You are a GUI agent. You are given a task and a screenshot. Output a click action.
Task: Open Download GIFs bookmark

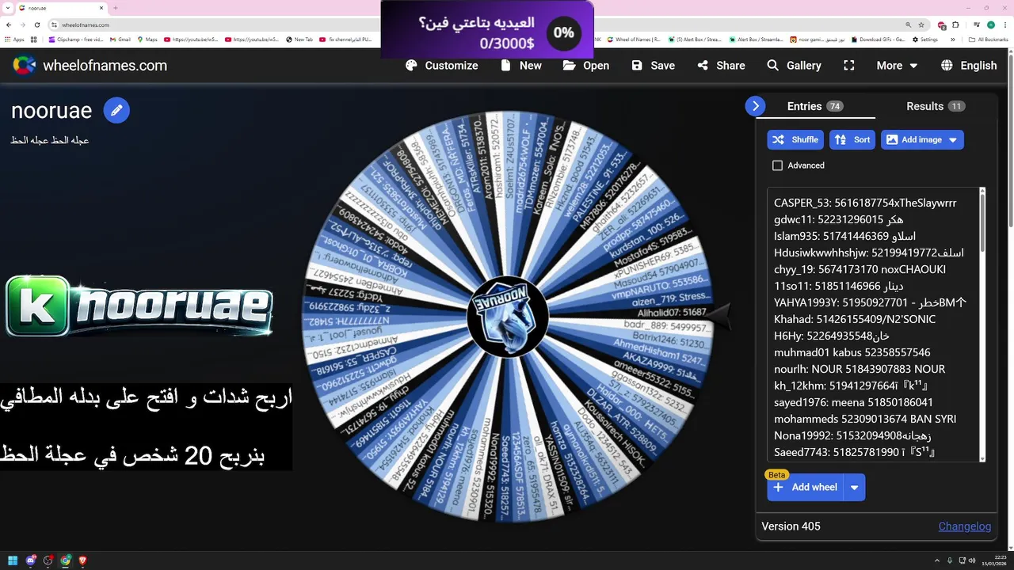click(x=878, y=39)
